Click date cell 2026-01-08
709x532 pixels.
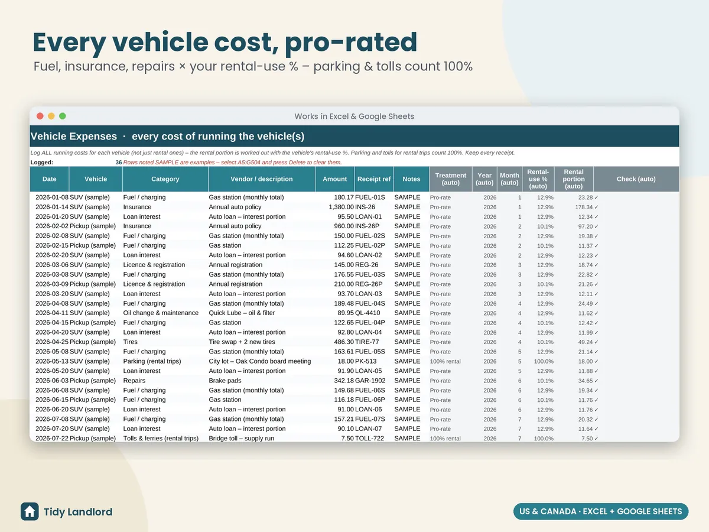pos(51,197)
